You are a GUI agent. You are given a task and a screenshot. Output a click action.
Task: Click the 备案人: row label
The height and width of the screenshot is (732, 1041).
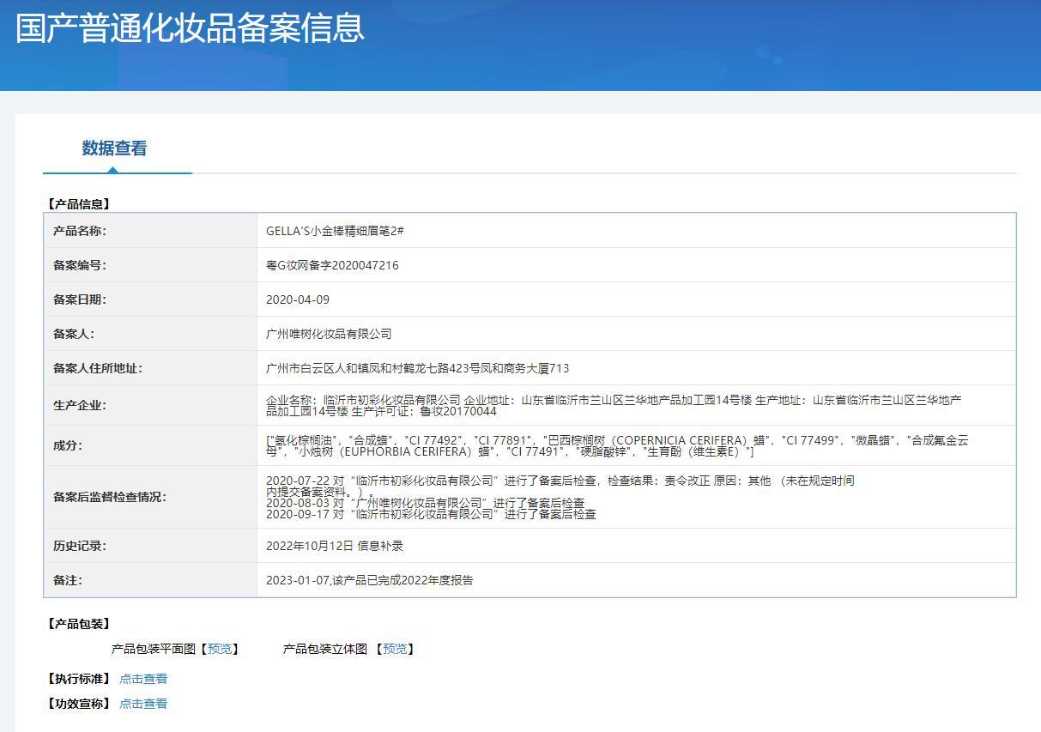(x=74, y=334)
